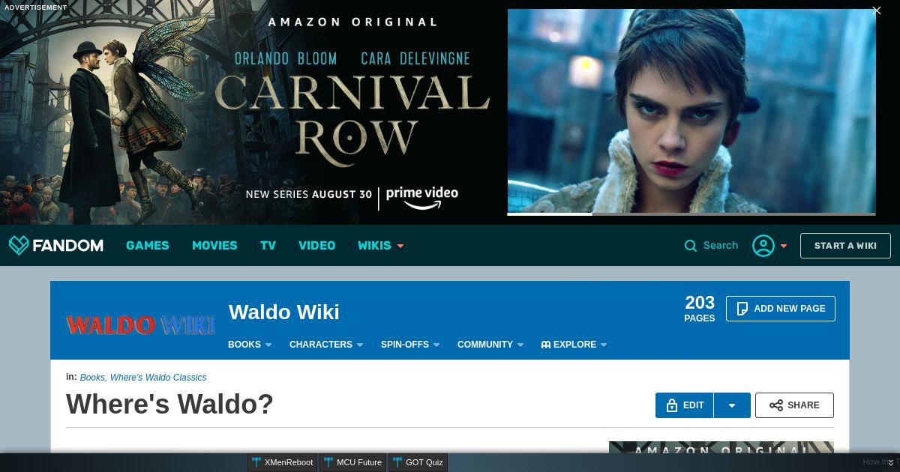The height and width of the screenshot is (472, 900).
Task: Click the MCU Future bar item icon
Action: click(x=328, y=462)
